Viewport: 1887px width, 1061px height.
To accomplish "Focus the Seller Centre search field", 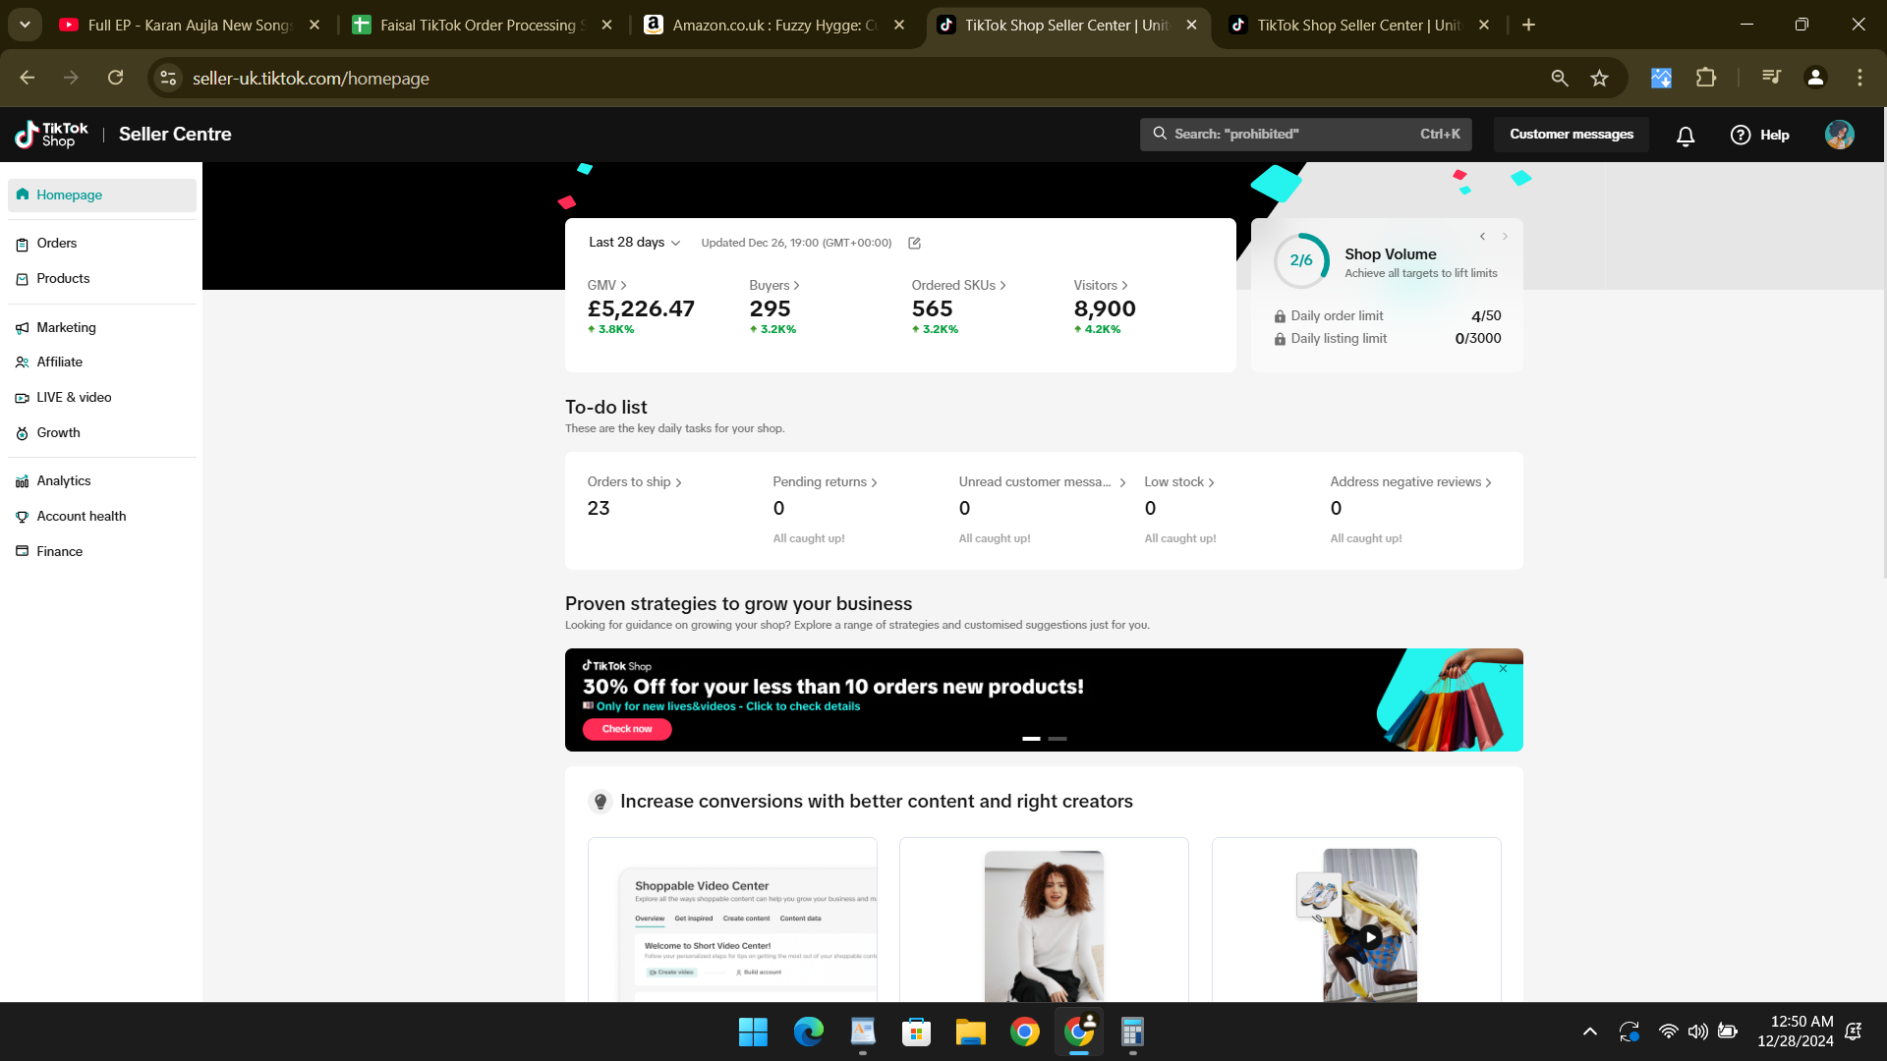I will pos(1305,135).
